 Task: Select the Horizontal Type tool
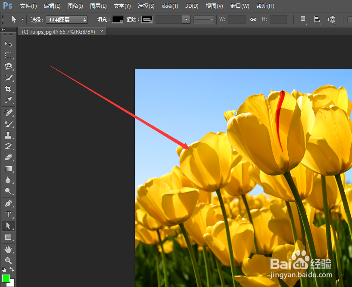[8, 215]
